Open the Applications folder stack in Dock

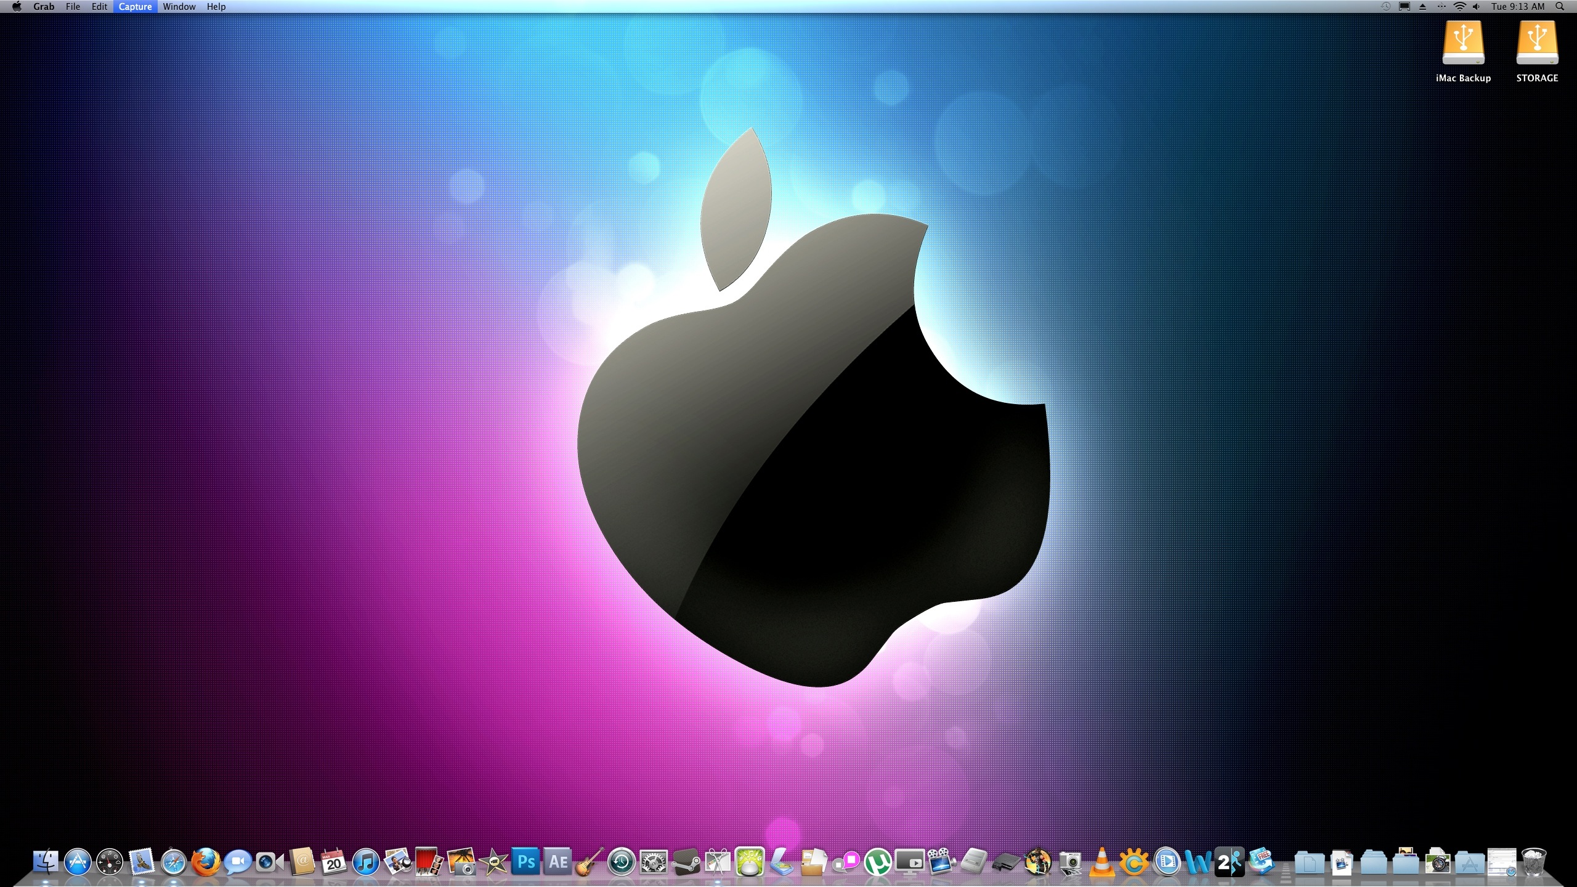point(1470,863)
